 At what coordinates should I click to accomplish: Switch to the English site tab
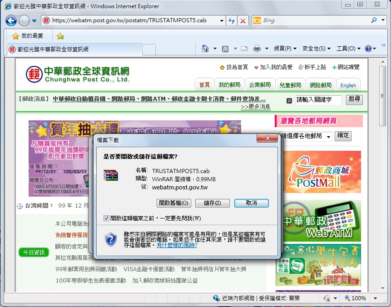(348, 85)
